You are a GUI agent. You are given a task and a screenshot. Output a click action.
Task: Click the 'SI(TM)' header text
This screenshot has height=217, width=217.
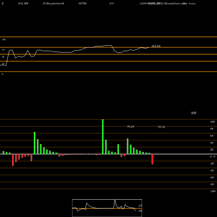tap(82, 3)
